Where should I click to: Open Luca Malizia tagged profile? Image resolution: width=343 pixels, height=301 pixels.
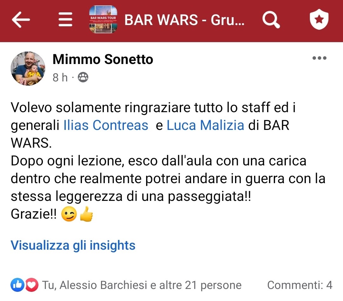pyautogui.click(x=205, y=125)
